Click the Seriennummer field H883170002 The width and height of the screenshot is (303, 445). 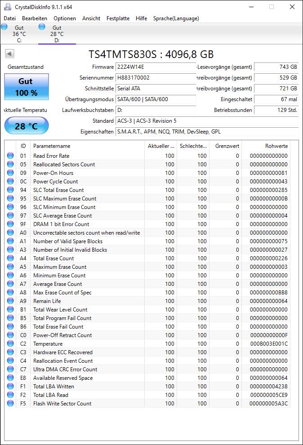(156, 78)
